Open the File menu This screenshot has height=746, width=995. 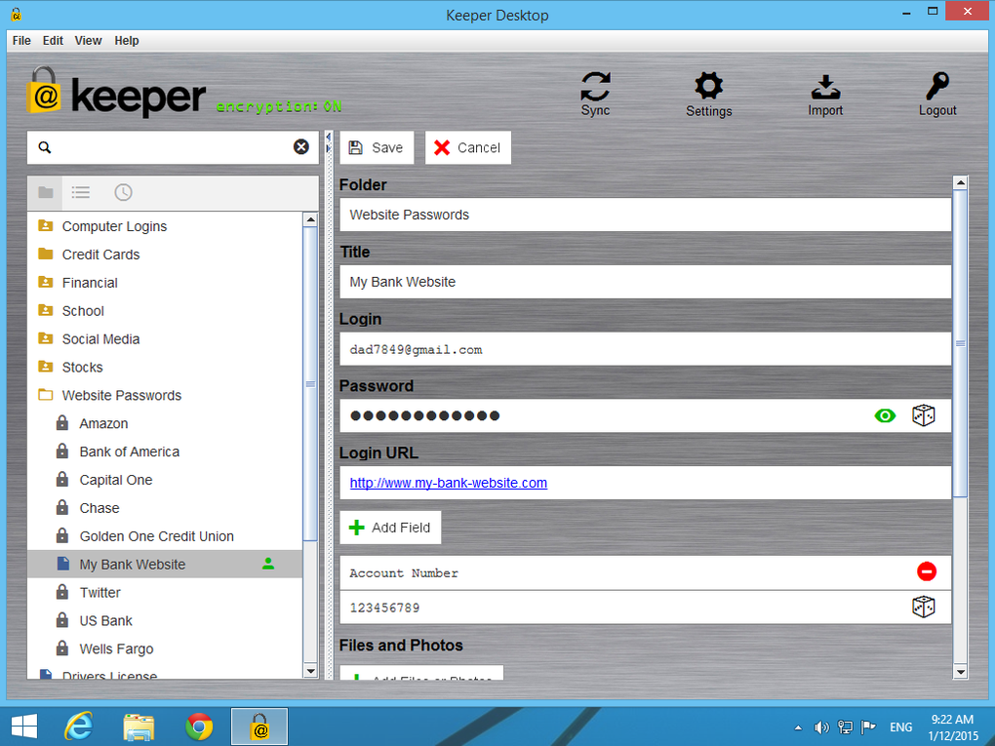21,41
